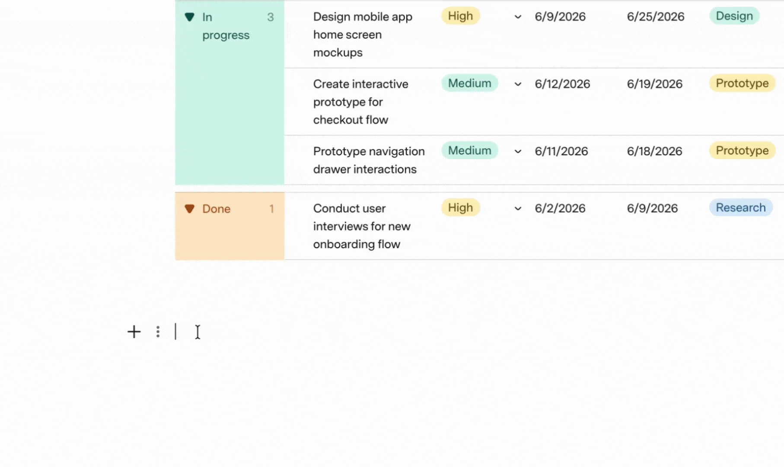The width and height of the screenshot is (784, 467).
Task: Click due date 6/9/2026 in Done row
Action: (x=652, y=208)
